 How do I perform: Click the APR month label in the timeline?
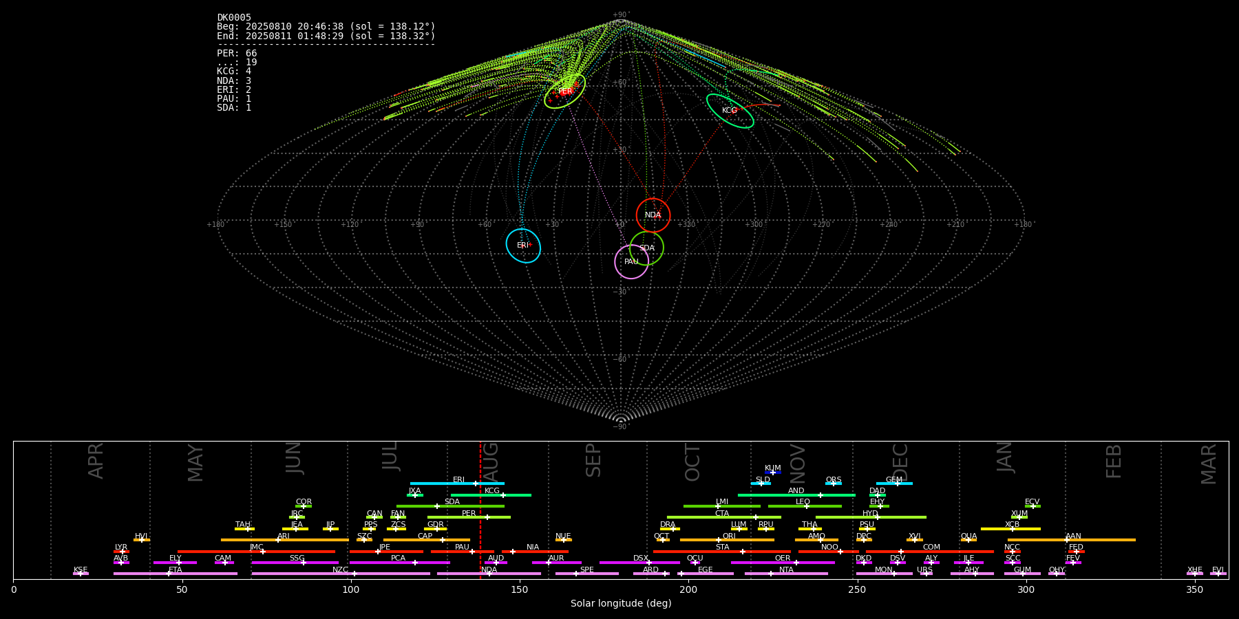(x=96, y=461)
